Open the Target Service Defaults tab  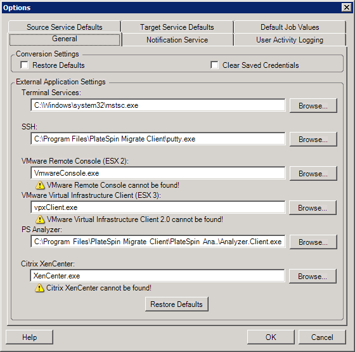tap(177, 27)
